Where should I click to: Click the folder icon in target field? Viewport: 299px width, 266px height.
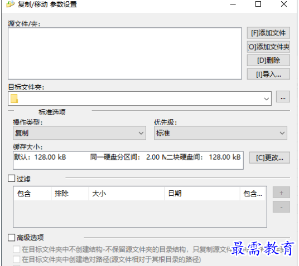[15, 98]
